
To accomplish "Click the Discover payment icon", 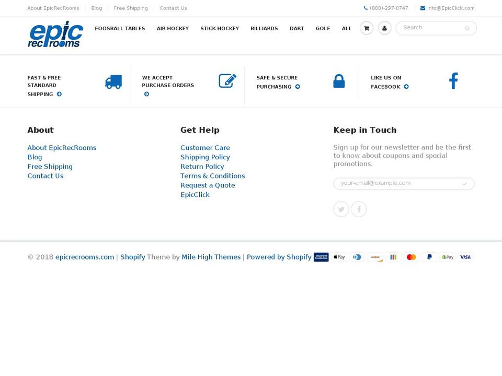I will (x=375, y=257).
